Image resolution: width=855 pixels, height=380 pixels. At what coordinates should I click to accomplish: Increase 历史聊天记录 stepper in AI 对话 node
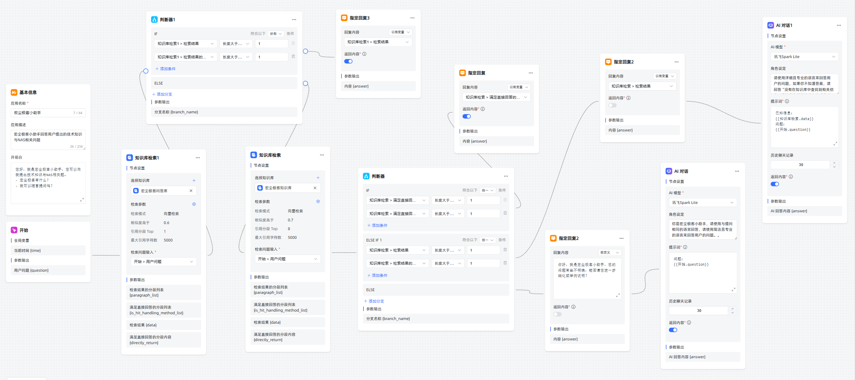coord(732,309)
